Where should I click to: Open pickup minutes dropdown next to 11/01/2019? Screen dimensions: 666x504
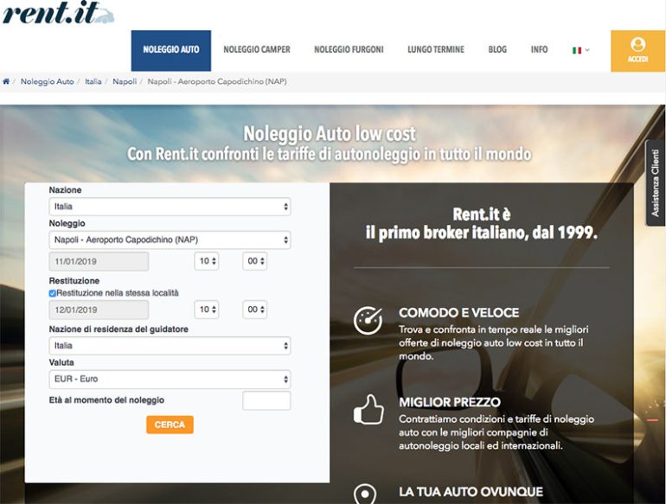coord(255,261)
